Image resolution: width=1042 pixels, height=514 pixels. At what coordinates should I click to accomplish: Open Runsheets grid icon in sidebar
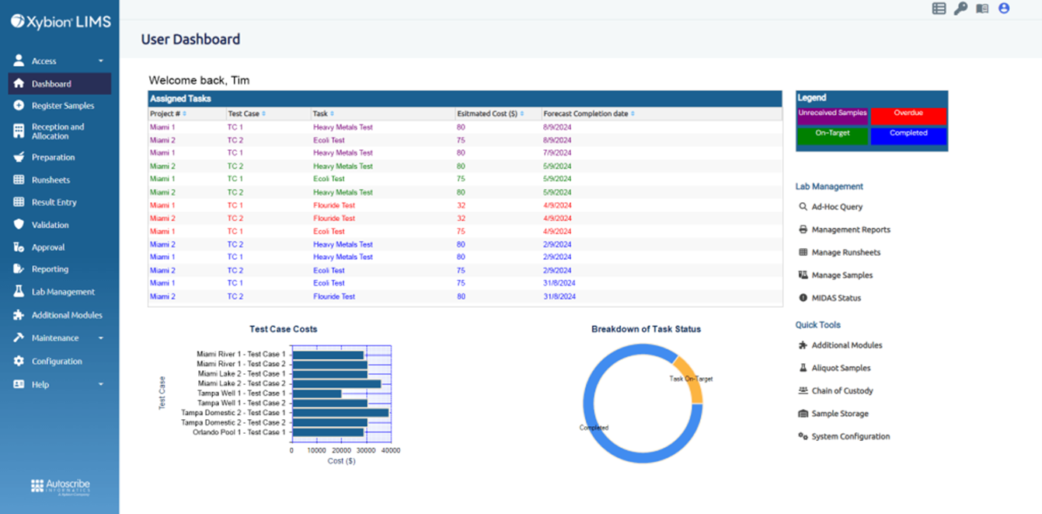(19, 180)
